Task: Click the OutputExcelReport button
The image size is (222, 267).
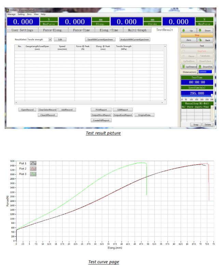Action: (123, 115)
